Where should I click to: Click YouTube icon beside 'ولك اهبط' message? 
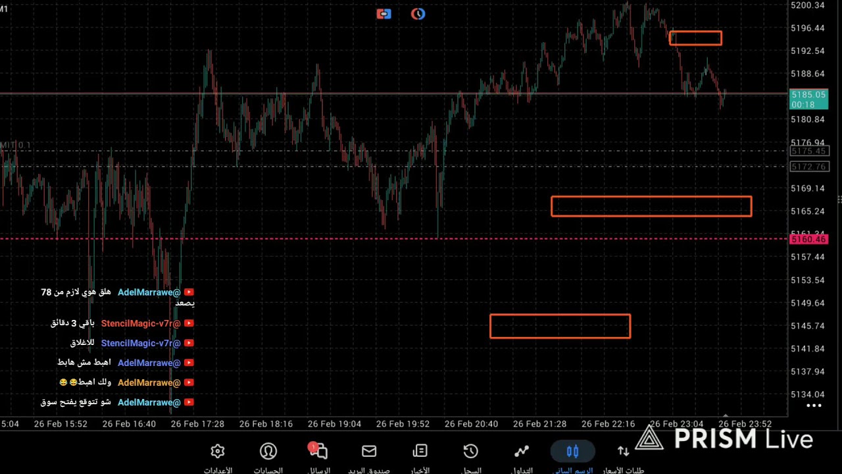point(189,382)
